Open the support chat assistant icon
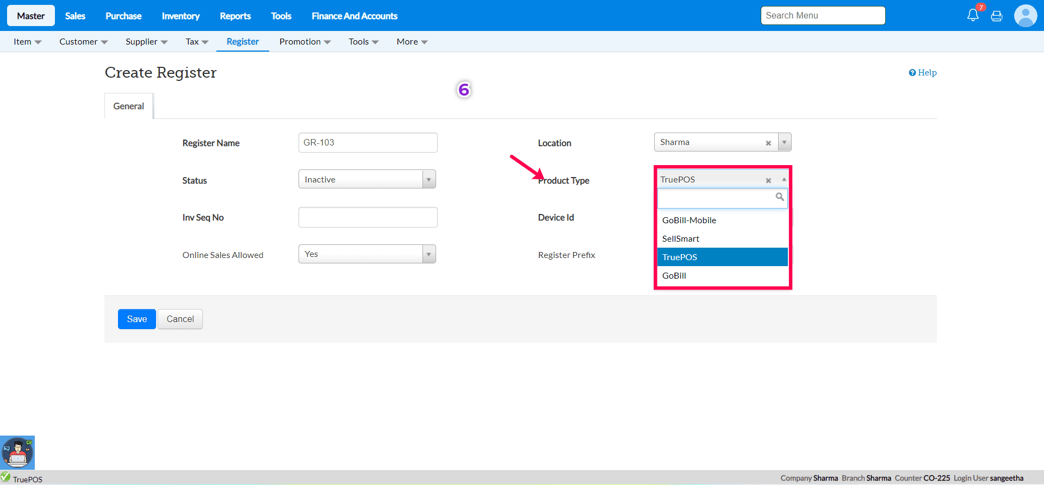Screen dimensions: 1044x485 (17, 452)
